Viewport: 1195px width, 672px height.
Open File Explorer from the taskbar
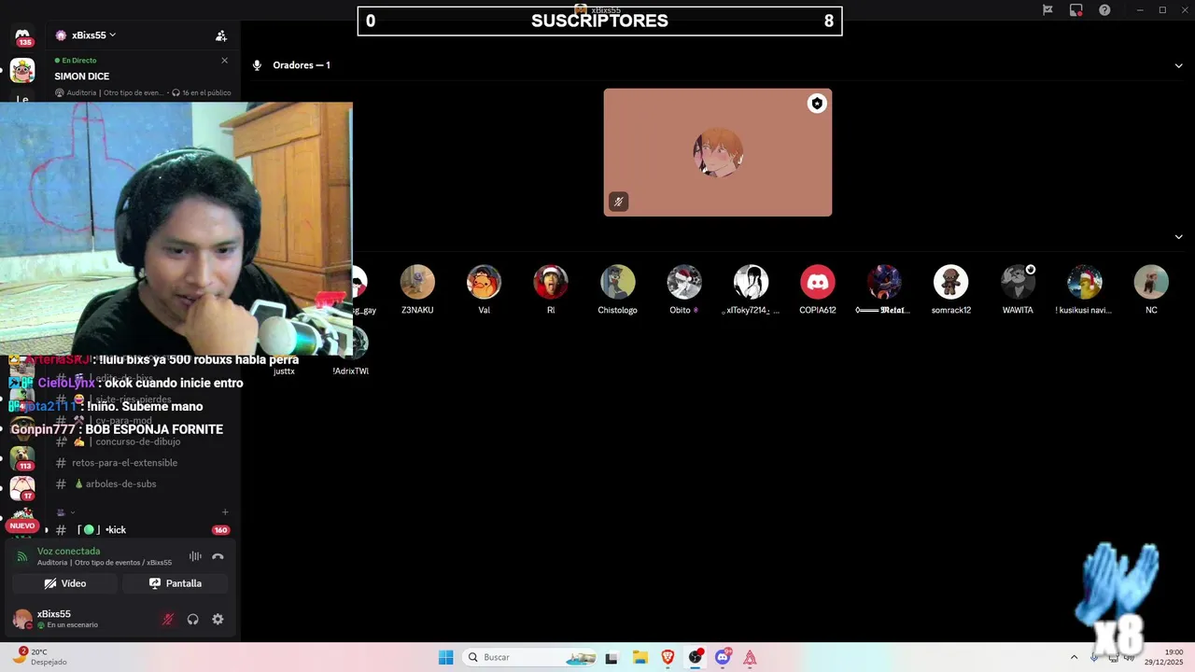[x=640, y=657]
